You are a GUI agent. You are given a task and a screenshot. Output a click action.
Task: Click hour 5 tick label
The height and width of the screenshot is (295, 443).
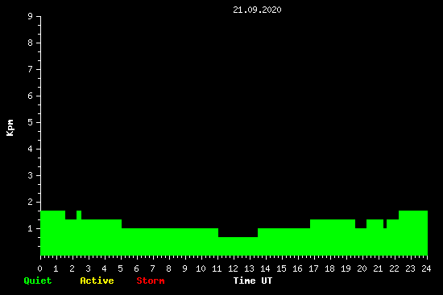tap(120, 268)
